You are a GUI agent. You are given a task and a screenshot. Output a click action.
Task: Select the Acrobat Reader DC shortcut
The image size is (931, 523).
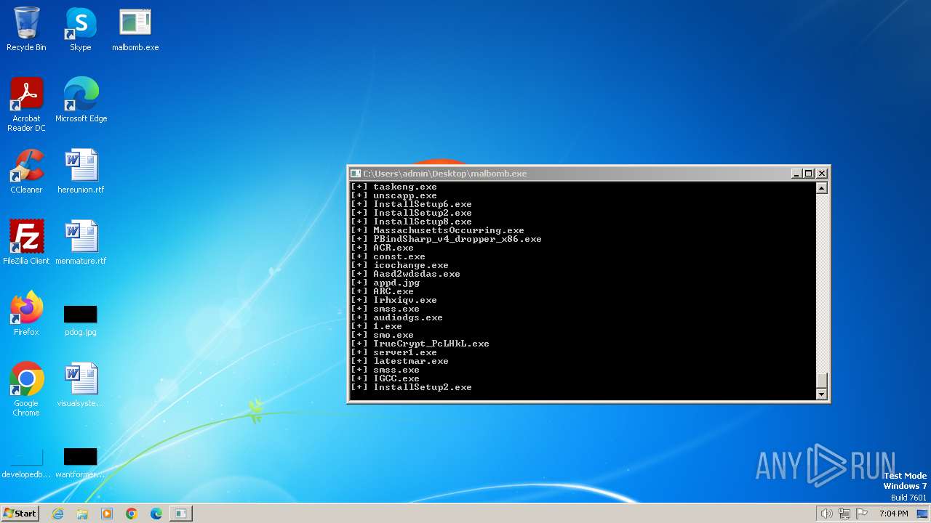click(x=26, y=105)
